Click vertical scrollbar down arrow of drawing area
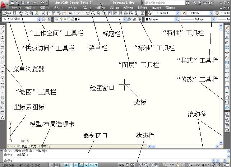This screenshot has width=231, height=167. [x=221, y=143]
